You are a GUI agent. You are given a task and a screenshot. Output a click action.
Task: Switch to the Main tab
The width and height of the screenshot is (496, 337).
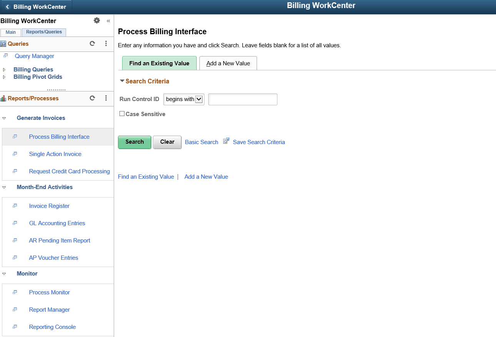[10, 32]
